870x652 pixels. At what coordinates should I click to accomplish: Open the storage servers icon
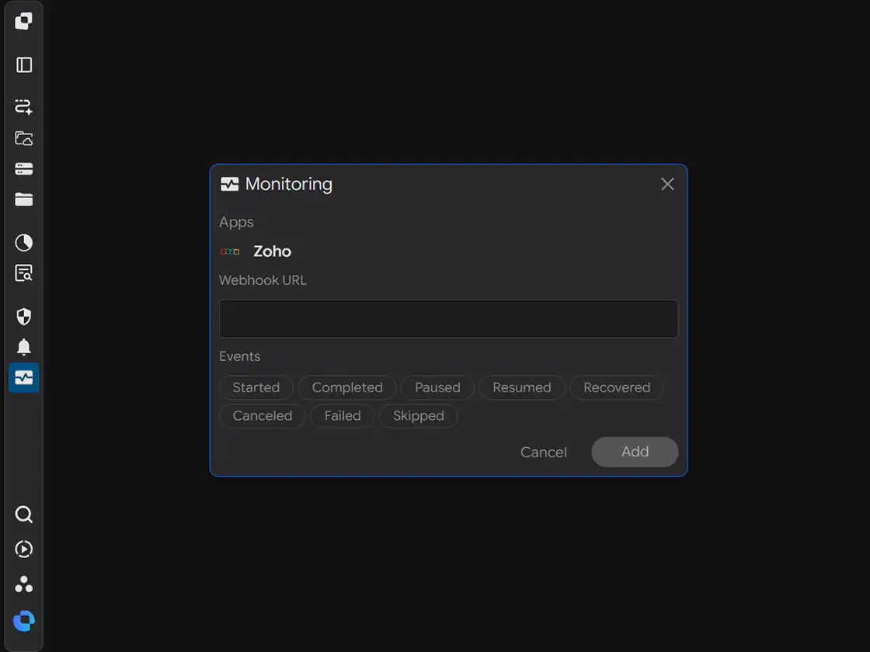click(24, 169)
